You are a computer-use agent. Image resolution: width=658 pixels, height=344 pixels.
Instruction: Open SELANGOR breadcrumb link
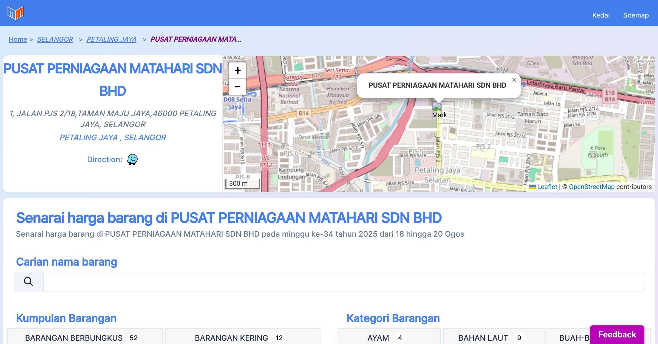(x=55, y=39)
